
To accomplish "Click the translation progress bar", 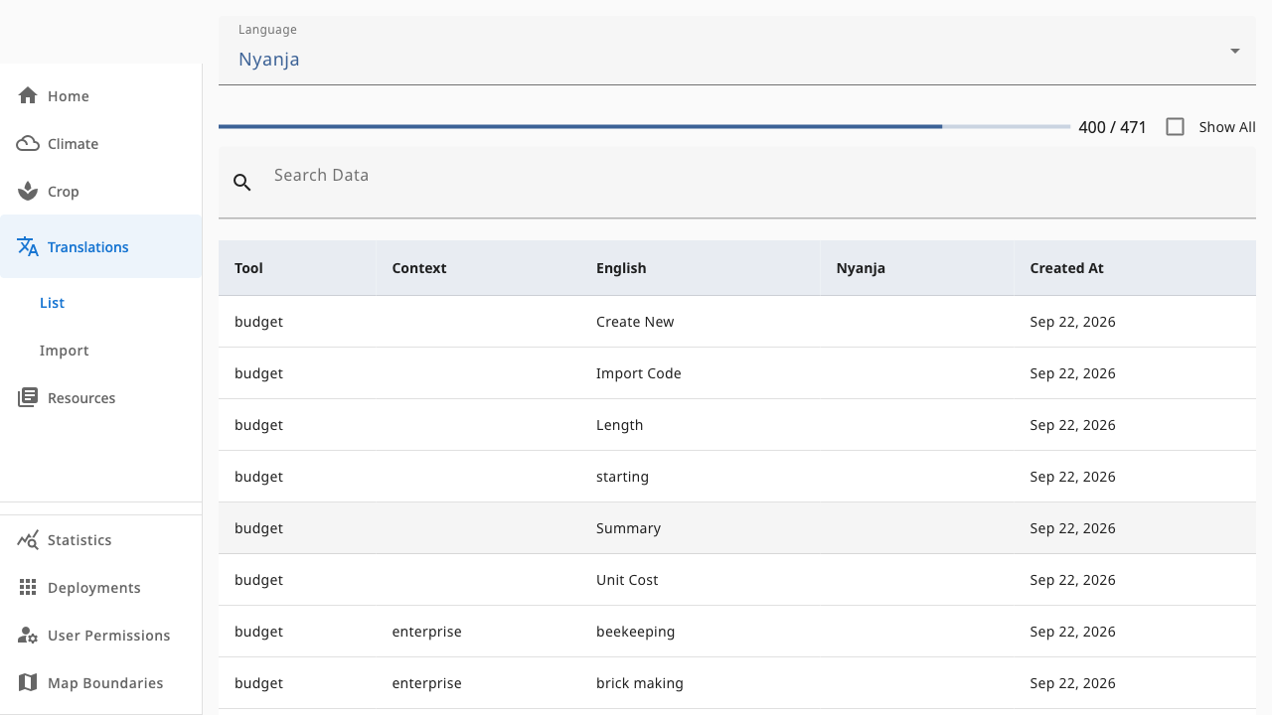I will [x=644, y=127].
